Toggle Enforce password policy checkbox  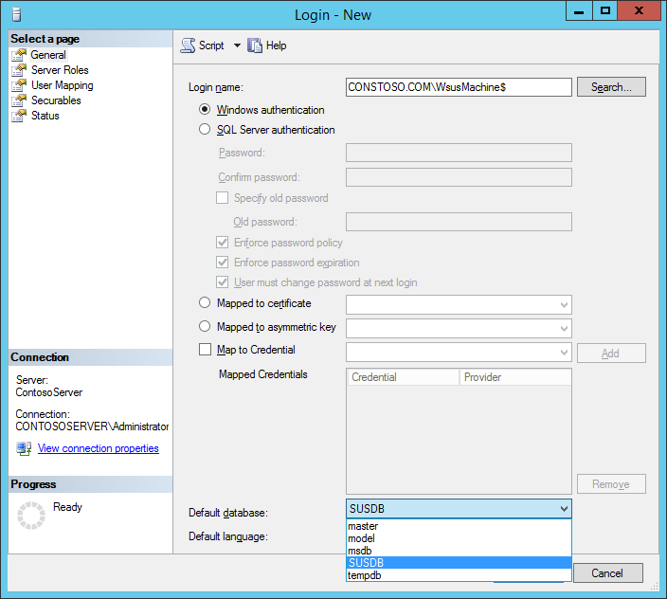point(222,243)
